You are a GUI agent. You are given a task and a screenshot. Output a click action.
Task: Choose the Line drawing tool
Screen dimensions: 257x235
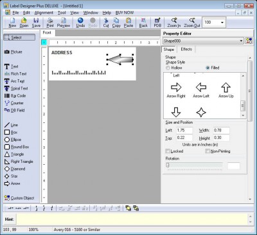tap(11, 125)
